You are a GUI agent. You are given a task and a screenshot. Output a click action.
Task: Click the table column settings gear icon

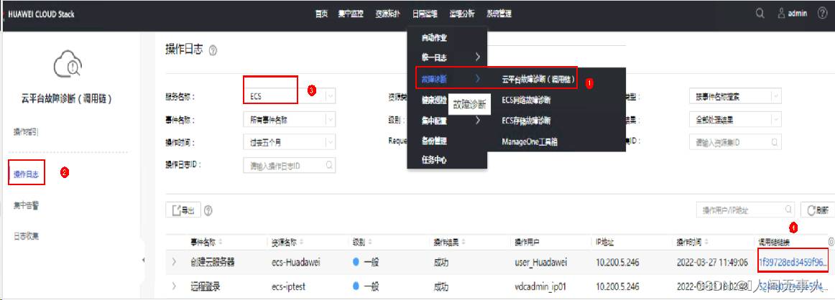(831, 241)
